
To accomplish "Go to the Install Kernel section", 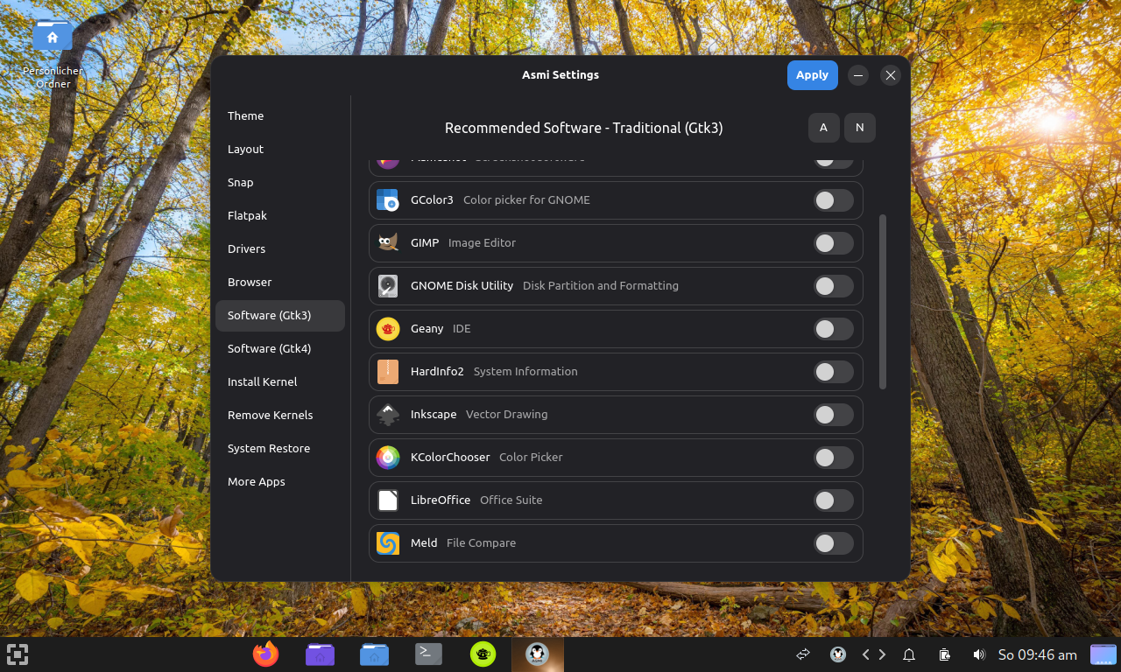I will tap(262, 381).
